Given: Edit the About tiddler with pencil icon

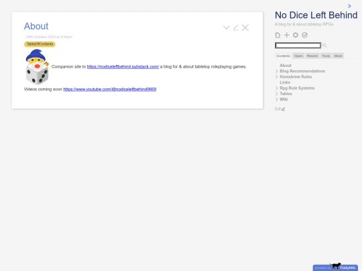Looking at the screenshot, I should tap(236, 27).
